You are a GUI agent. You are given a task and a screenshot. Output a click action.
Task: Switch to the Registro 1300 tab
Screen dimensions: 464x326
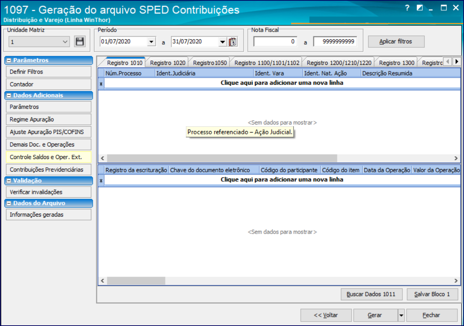point(397,63)
